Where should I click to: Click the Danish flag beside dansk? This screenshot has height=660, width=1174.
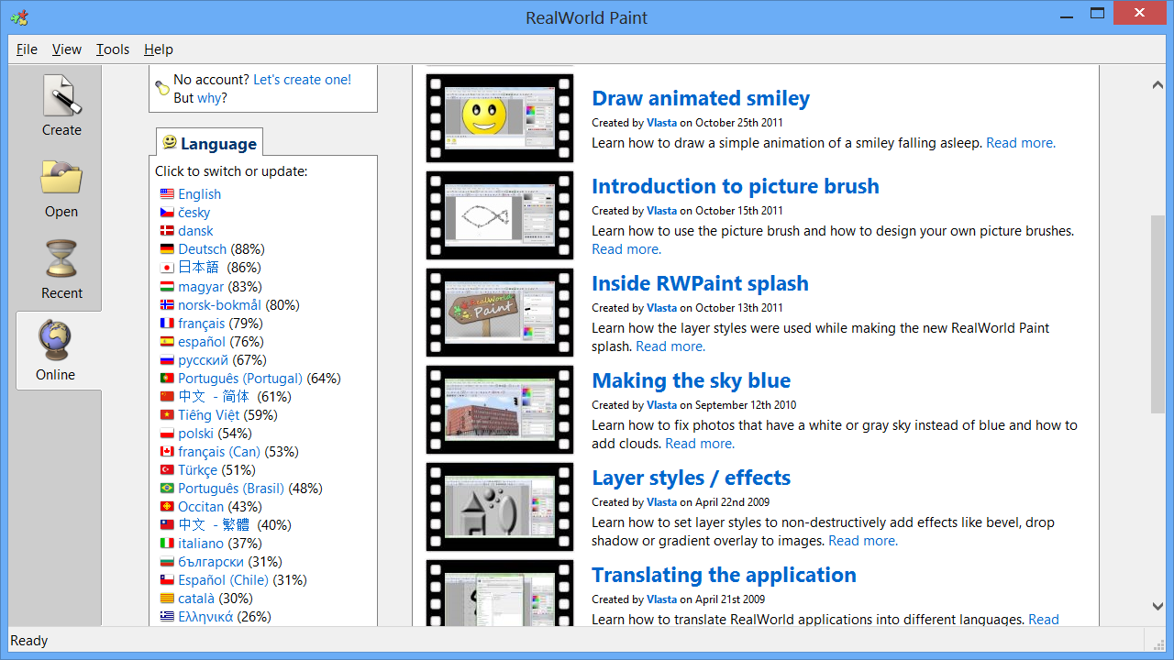coord(167,231)
